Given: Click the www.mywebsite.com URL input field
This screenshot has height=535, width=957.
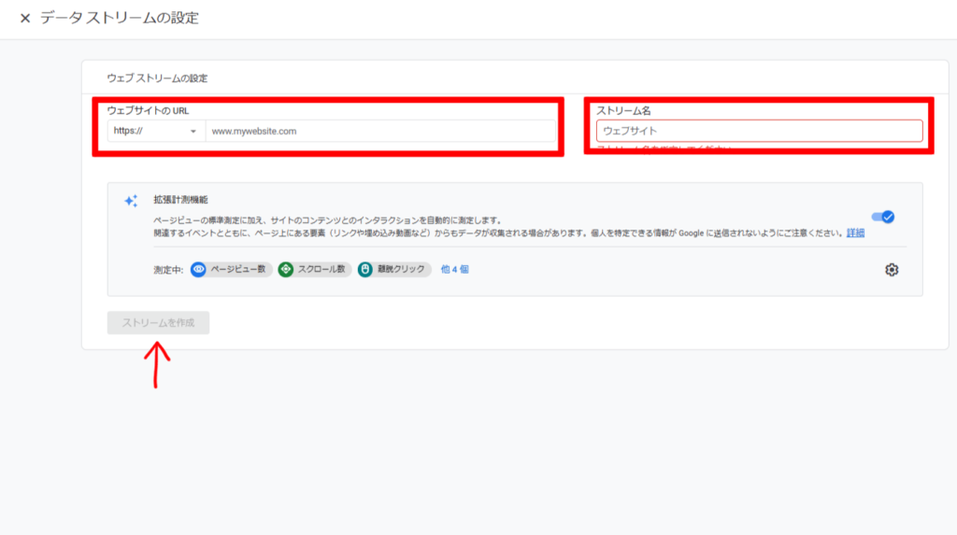Looking at the screenshot, I should coord(379,132).
